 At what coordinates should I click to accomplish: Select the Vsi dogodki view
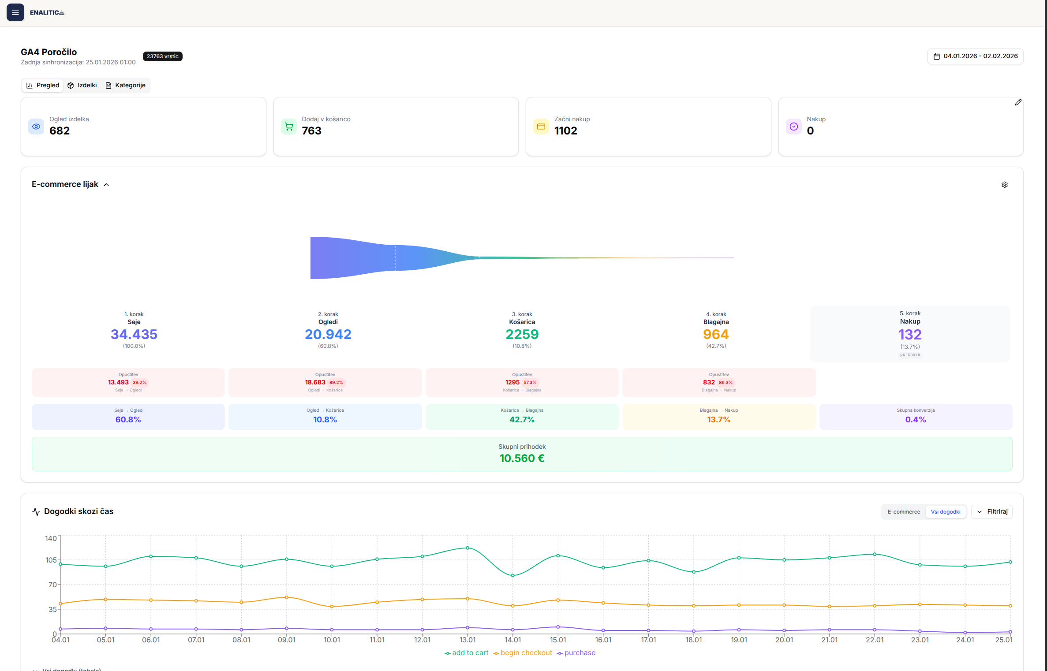945,512
